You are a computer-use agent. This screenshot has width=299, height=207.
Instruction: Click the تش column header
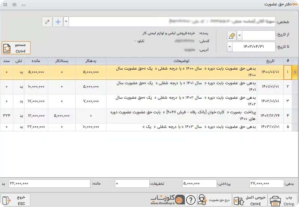[18, 61]
